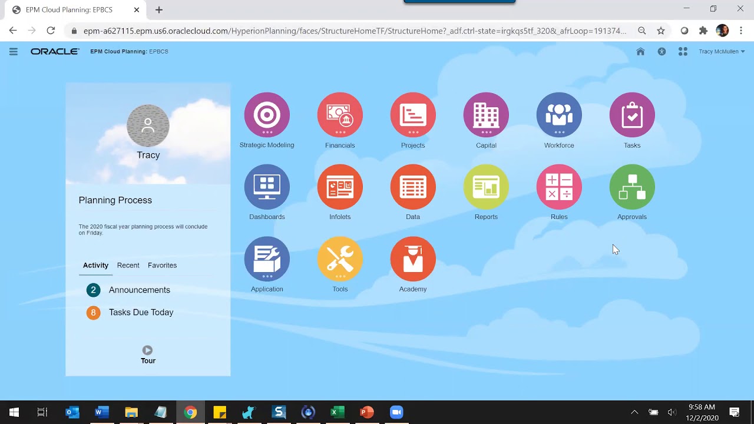Play the Tour video button
The image size is (754, 424).
pyautogui.click(x=148, y=350)
